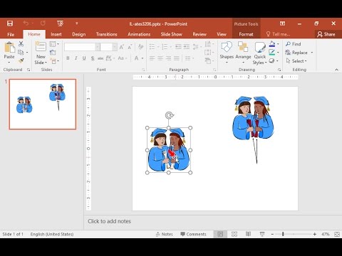Open the Arrange menu
This screenshot has height=256, width=342.
(243, 53)
